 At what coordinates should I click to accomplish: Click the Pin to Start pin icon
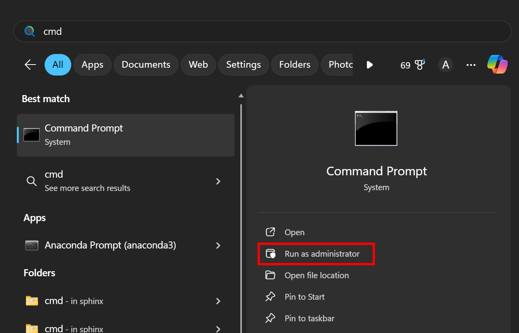tap(270, 297)
